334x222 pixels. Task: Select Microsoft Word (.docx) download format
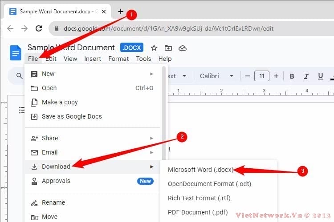tap(200, 170)
